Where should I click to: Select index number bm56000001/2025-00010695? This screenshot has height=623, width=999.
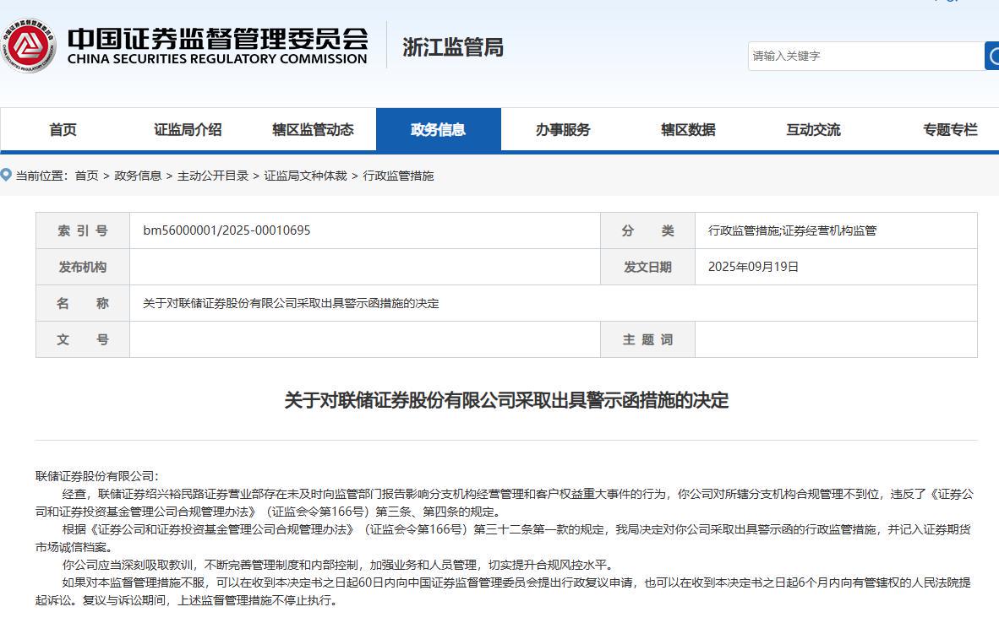(x=227, y=230)
